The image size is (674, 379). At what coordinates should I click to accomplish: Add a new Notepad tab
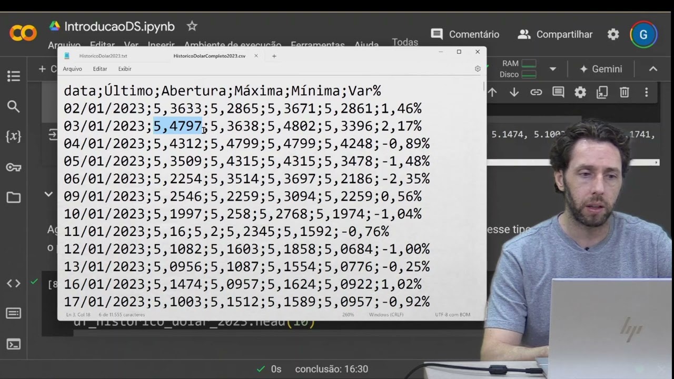[274, 56]
